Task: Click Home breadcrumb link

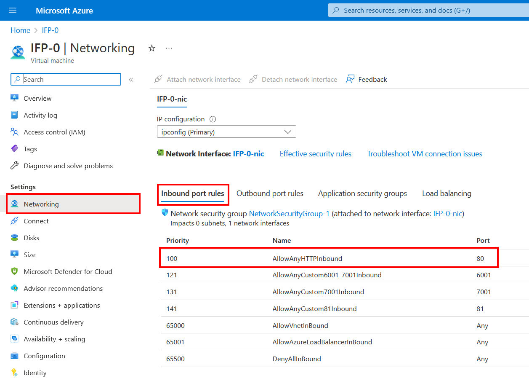Action: pos(20,30)
